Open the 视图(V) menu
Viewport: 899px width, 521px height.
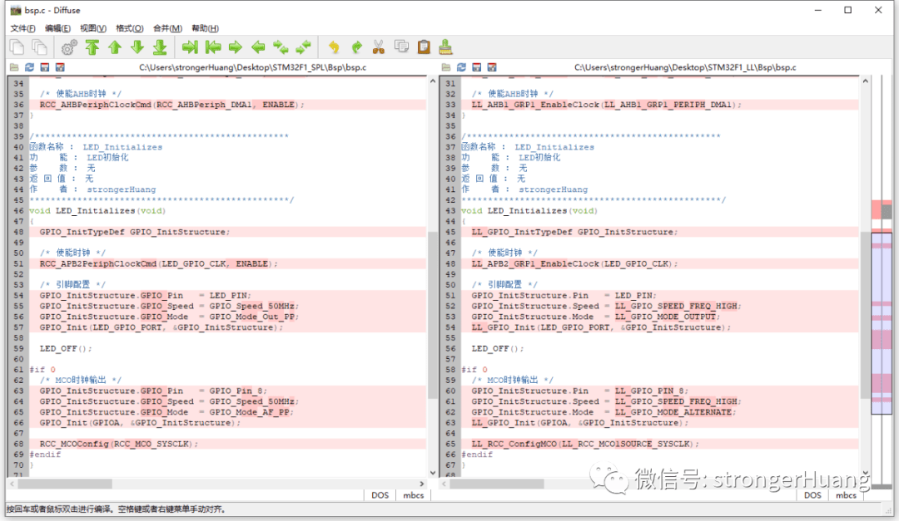(93, 28)
